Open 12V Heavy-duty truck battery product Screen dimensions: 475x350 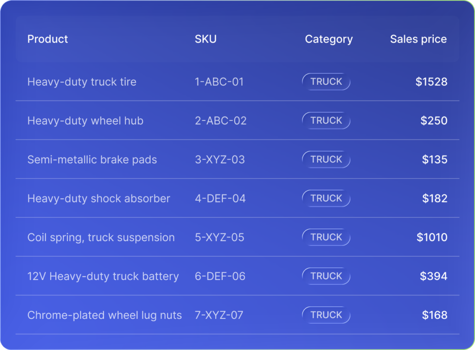point(103,277)
